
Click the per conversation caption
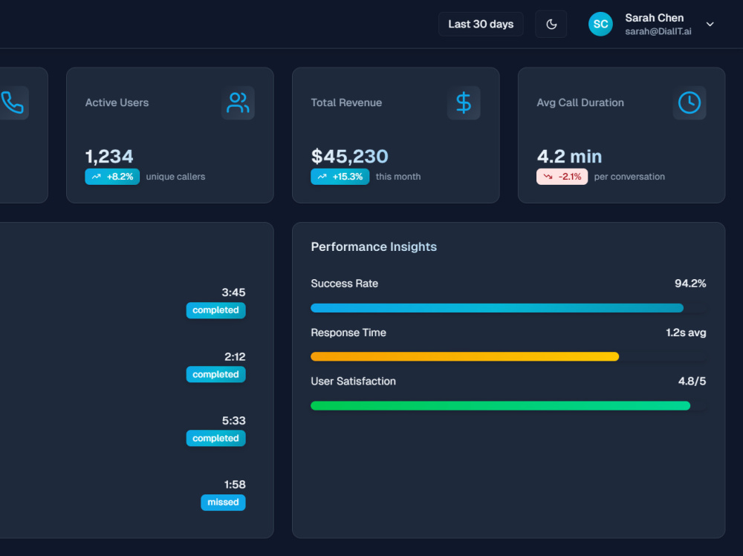[629, 177]
